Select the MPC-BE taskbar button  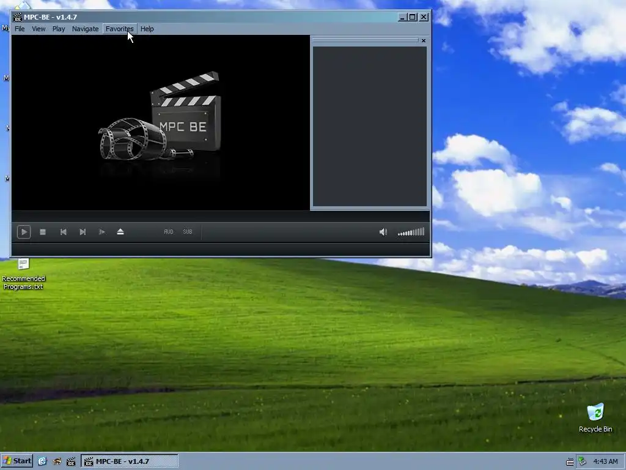130,461
